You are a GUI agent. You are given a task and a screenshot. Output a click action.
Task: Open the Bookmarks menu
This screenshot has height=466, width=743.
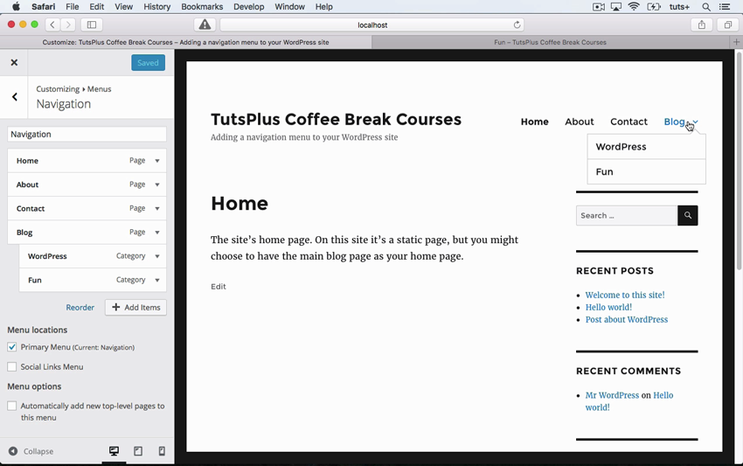pyautogui.click(x=202, y=7)
